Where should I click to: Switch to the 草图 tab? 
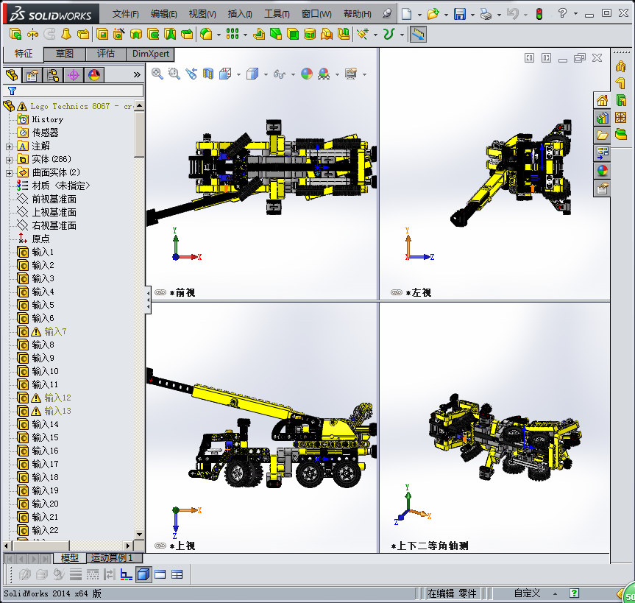tap(65, 54)
